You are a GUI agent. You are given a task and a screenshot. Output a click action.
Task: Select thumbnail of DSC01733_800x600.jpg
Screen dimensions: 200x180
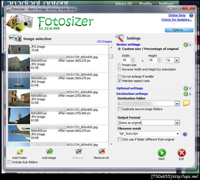click(x=19, y=134)
